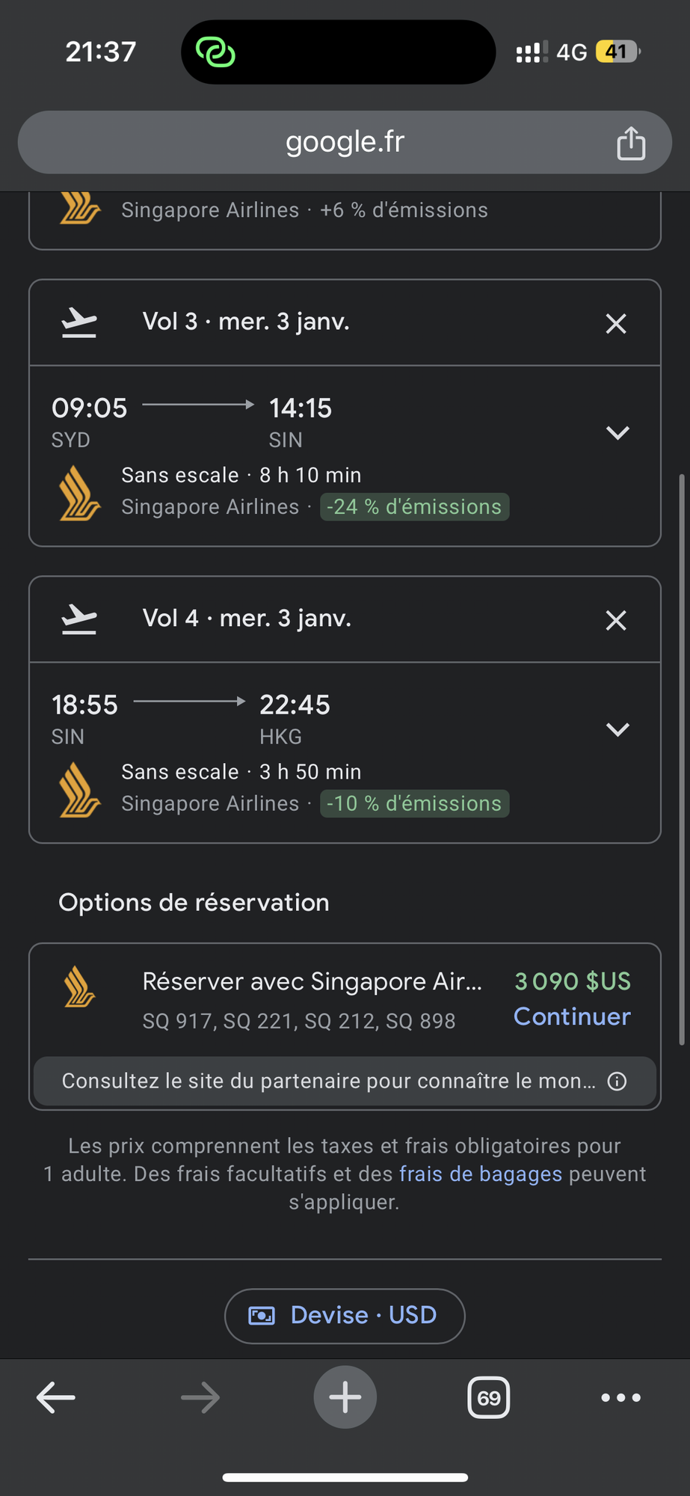Tap the browser forward arrow
Image resolution: width=690 pixels, height=1496 pixels.
(200, 1397)
